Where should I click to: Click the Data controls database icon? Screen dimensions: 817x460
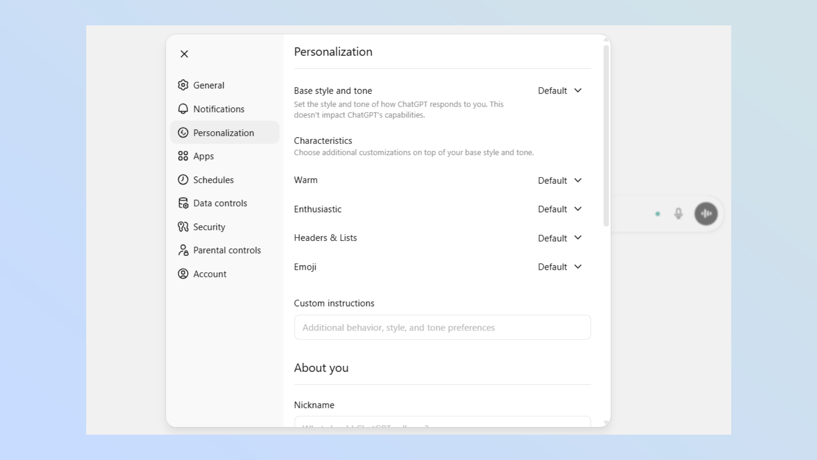click(x=183, y=203)
